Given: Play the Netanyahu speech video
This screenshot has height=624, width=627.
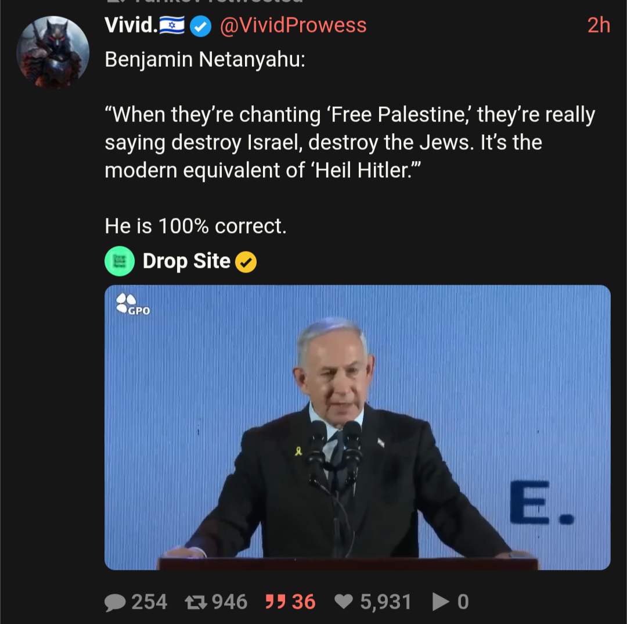Looking at the screenshot, I should click(357, 427).
